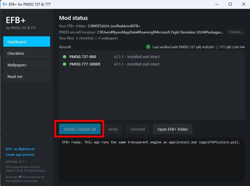Open the Dashboard tab
This screenshot has width=250, height=186.
27,42
